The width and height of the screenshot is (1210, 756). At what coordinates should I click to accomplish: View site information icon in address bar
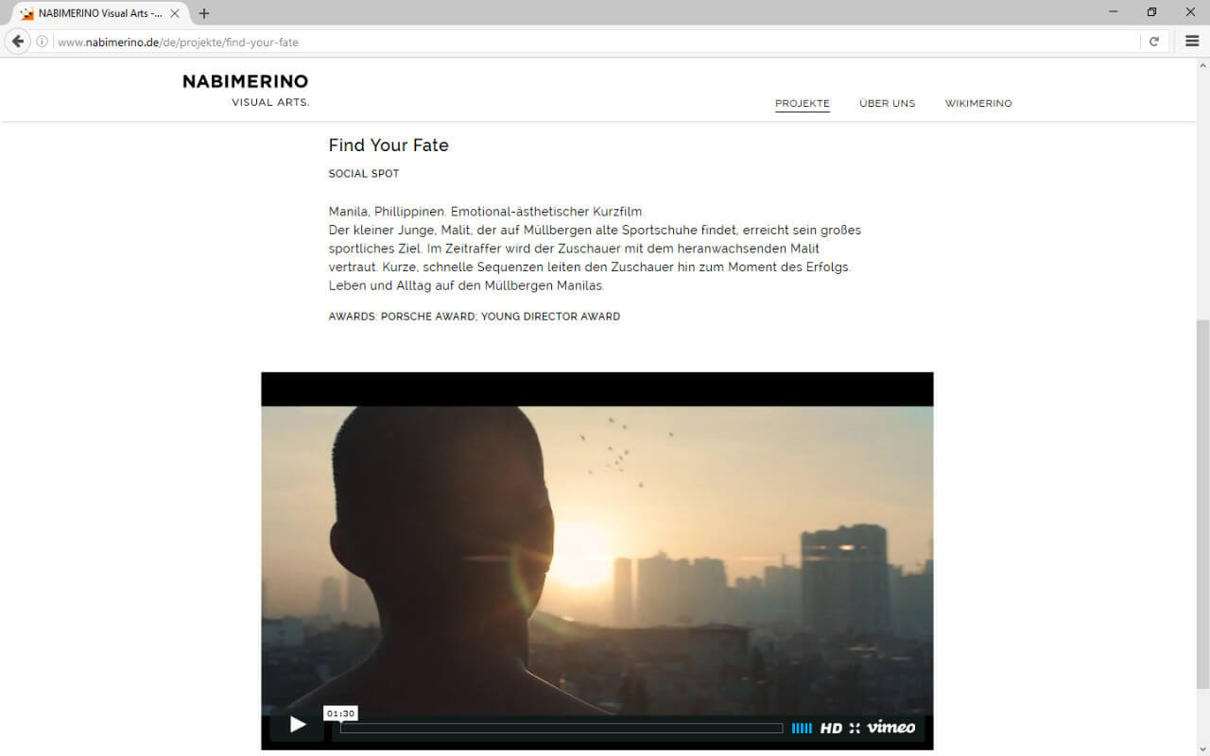tap(43, 42)
